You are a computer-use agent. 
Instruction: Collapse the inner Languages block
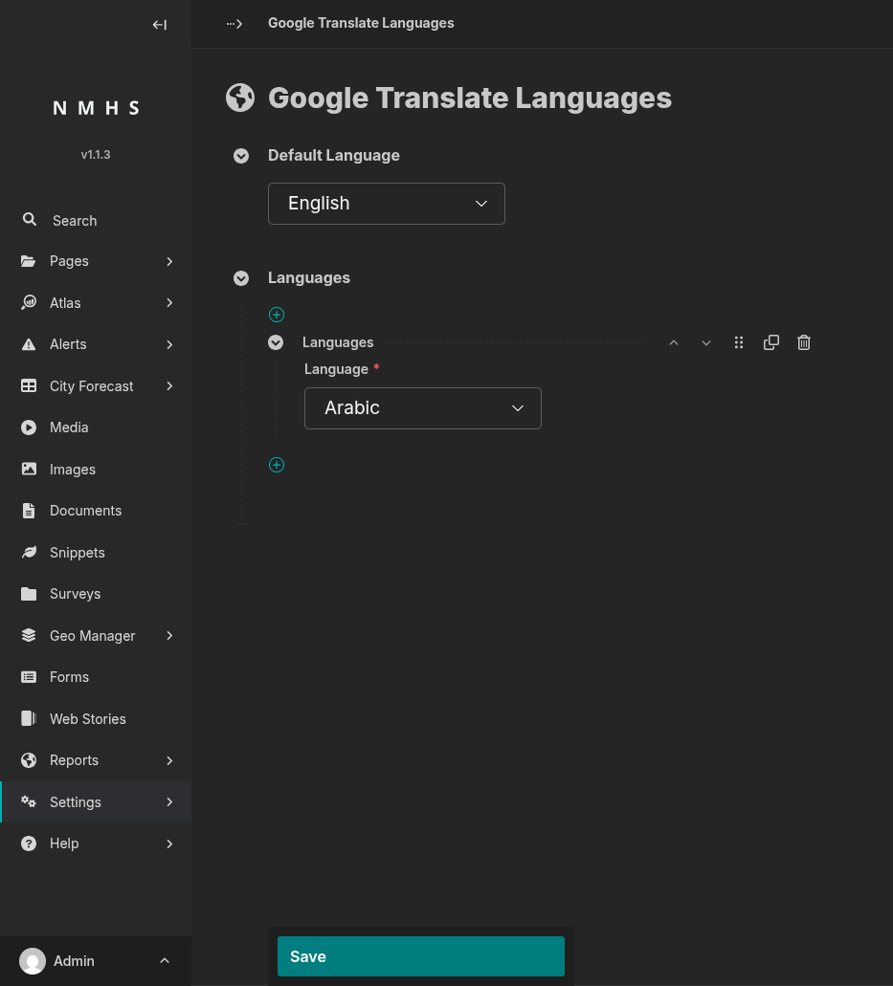pyautogui.click(x=275, y=342)
